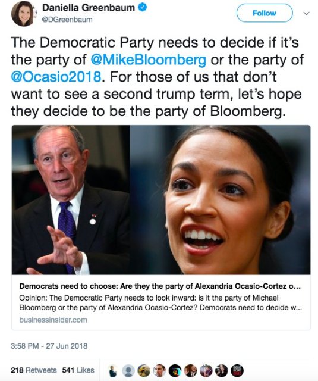This screenshot has height=381, width=318.
Task: View the 541 Likes list
Action: (x=78, y=370)
